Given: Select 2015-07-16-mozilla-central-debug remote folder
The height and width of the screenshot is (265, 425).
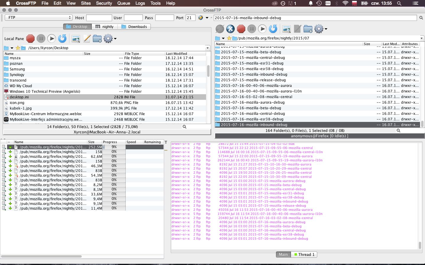Looking at the screenshot, I should (x=317, y=114).
